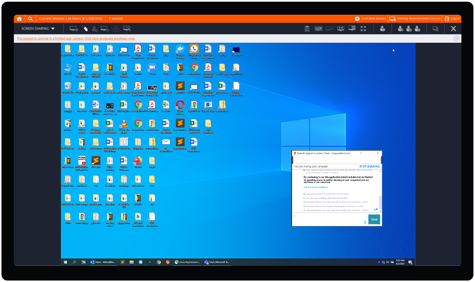This screenshot has width=475, height=282.
Task: Select the Firefox desktop shortcut
Action: click(x=138, y=162)
